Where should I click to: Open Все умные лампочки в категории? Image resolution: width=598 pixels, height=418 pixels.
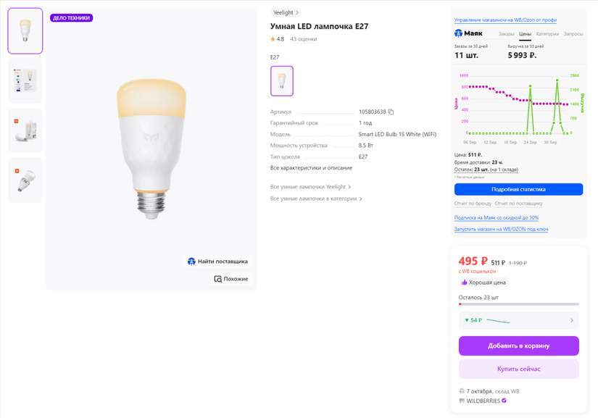click(x=316, y=198)
